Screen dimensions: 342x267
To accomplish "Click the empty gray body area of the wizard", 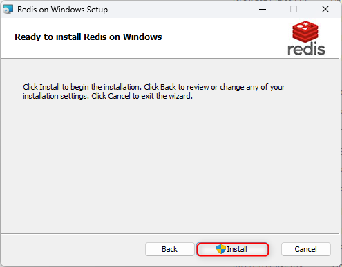I will pos(171,166).
